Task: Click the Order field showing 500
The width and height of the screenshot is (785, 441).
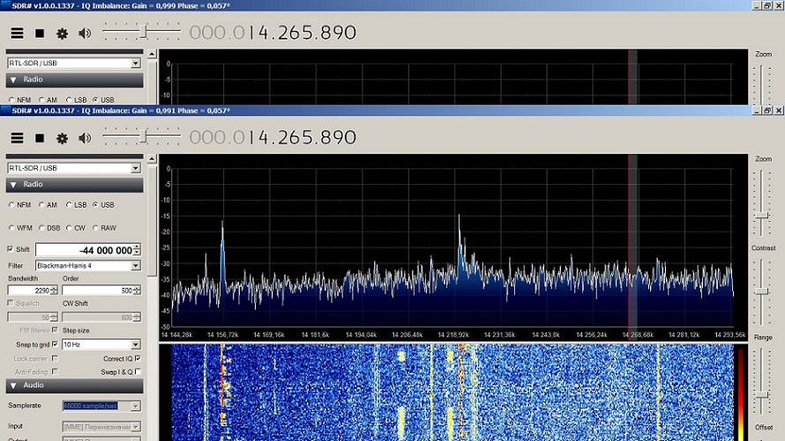Action: [x=97, y=290]
